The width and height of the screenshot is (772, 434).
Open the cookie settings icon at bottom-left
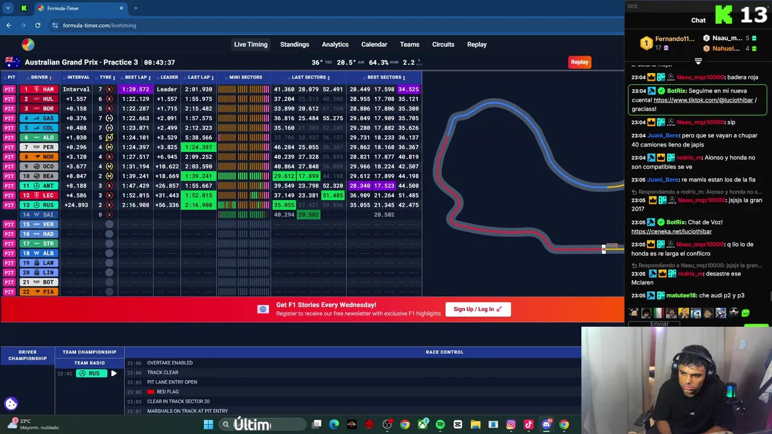11,404
